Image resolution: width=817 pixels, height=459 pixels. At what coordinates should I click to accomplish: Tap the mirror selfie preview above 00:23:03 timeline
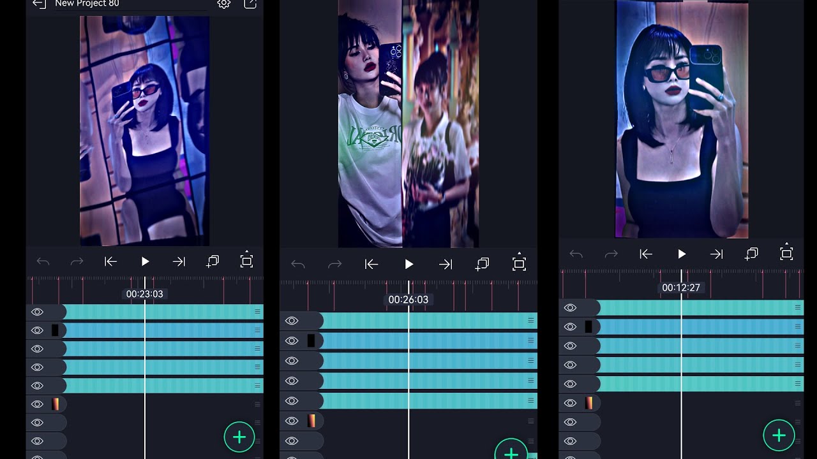pyautogui.click(x=144, y=131)
